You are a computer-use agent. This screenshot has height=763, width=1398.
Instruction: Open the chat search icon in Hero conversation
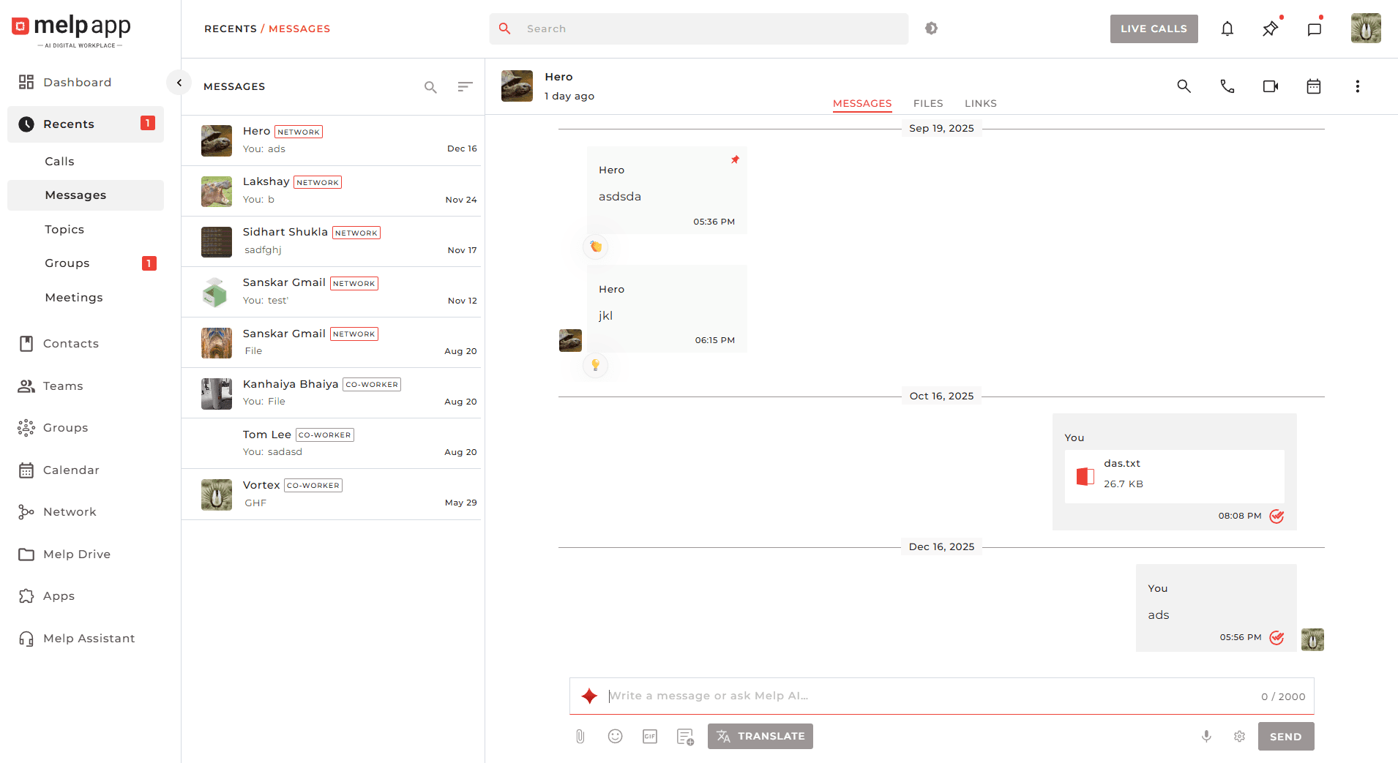click(1184, 86)
